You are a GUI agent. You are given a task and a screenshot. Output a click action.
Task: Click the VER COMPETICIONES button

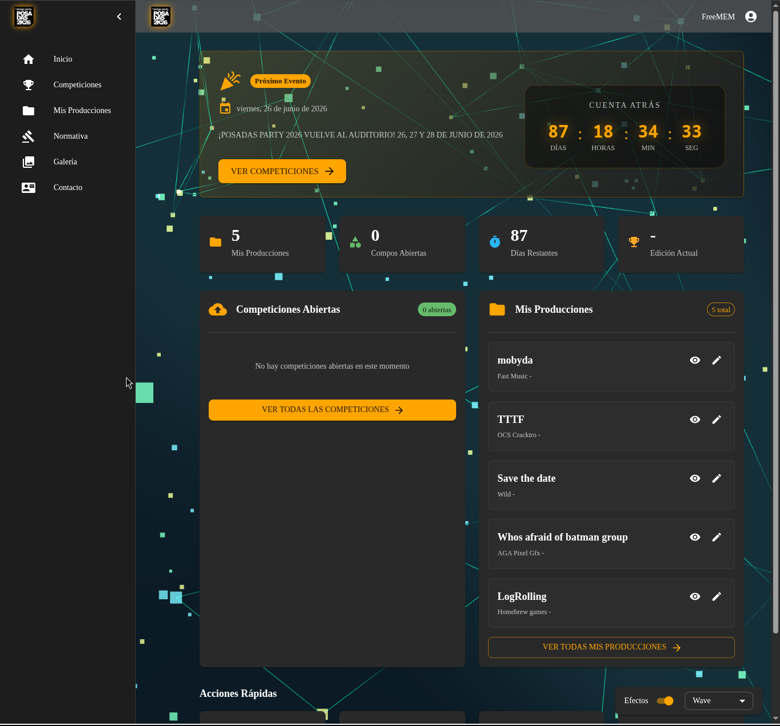pos(282,171)
